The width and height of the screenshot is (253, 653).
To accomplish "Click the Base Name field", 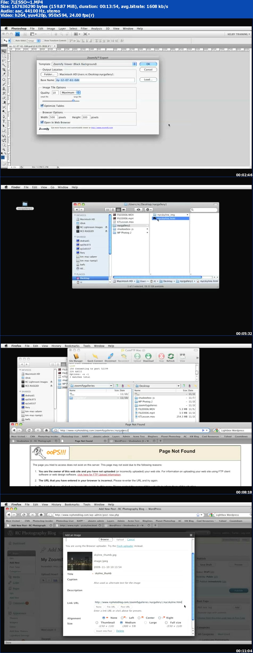I will coord(95,80).
